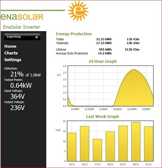Click the Yesterday row label
The width and height of the screenshot is (162, 168).
[x=62, y=43]
